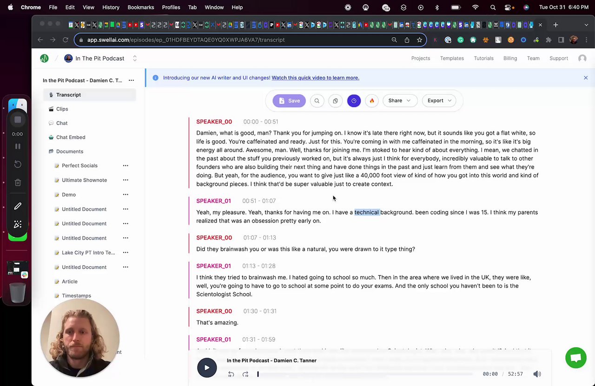Viewport: 595px width, 386px height.
Task: Click the flame icon button
Action: coord(372,101)
